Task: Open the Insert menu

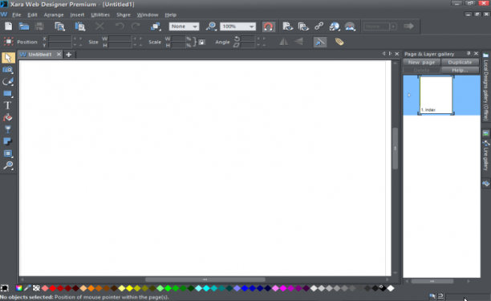Action: point(77,14)
